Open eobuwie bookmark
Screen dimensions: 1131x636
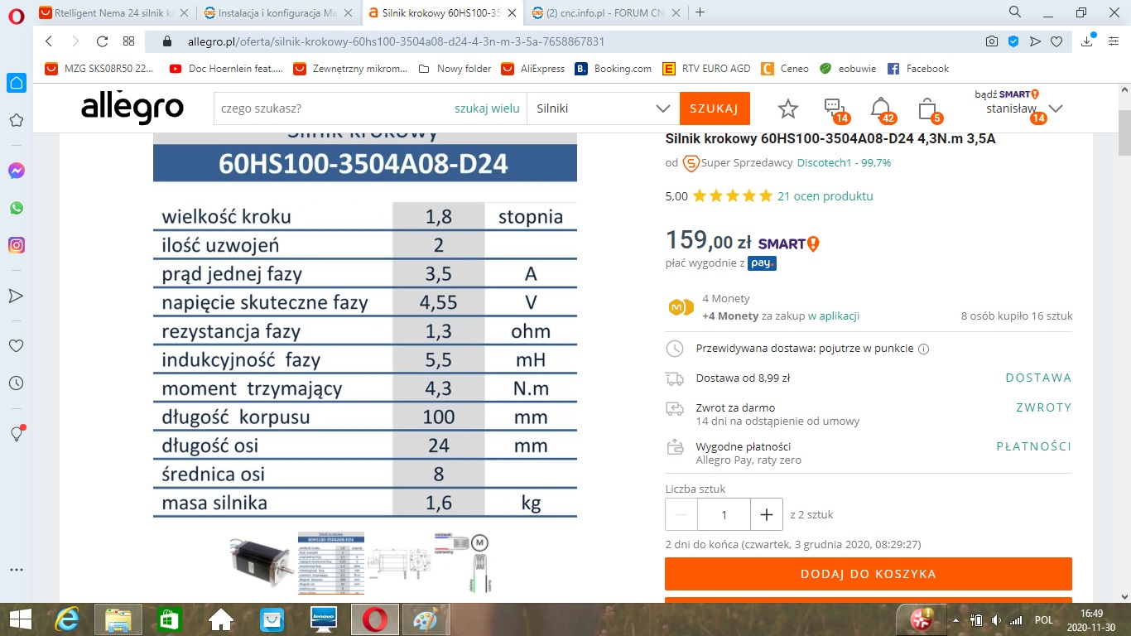click(x=848, y=69)
